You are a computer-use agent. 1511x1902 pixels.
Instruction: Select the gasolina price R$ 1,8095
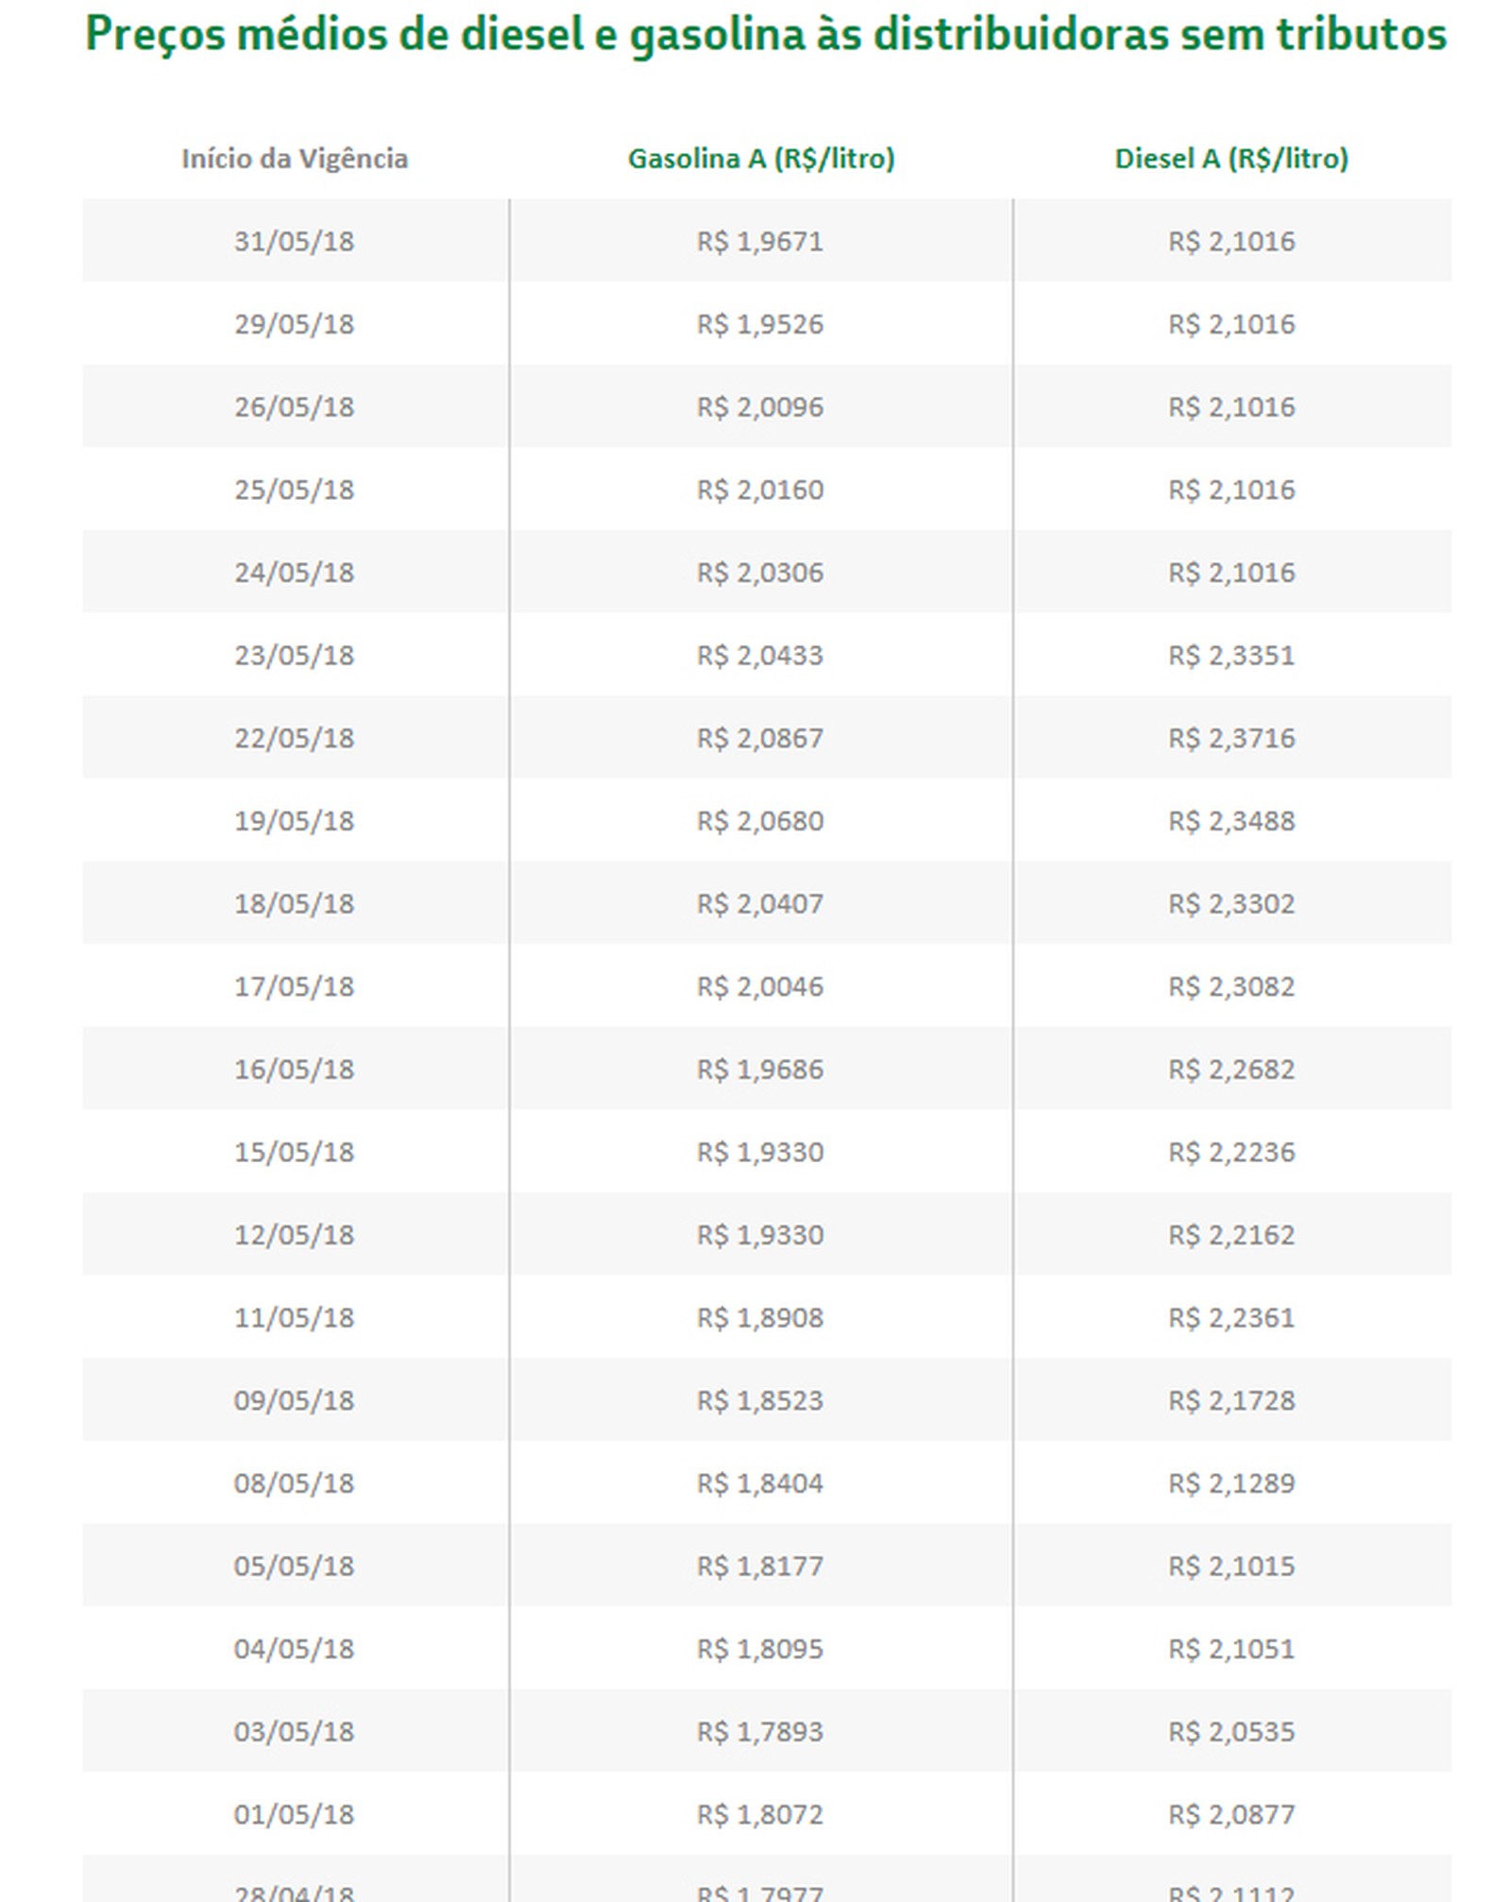click(760, 1649)
